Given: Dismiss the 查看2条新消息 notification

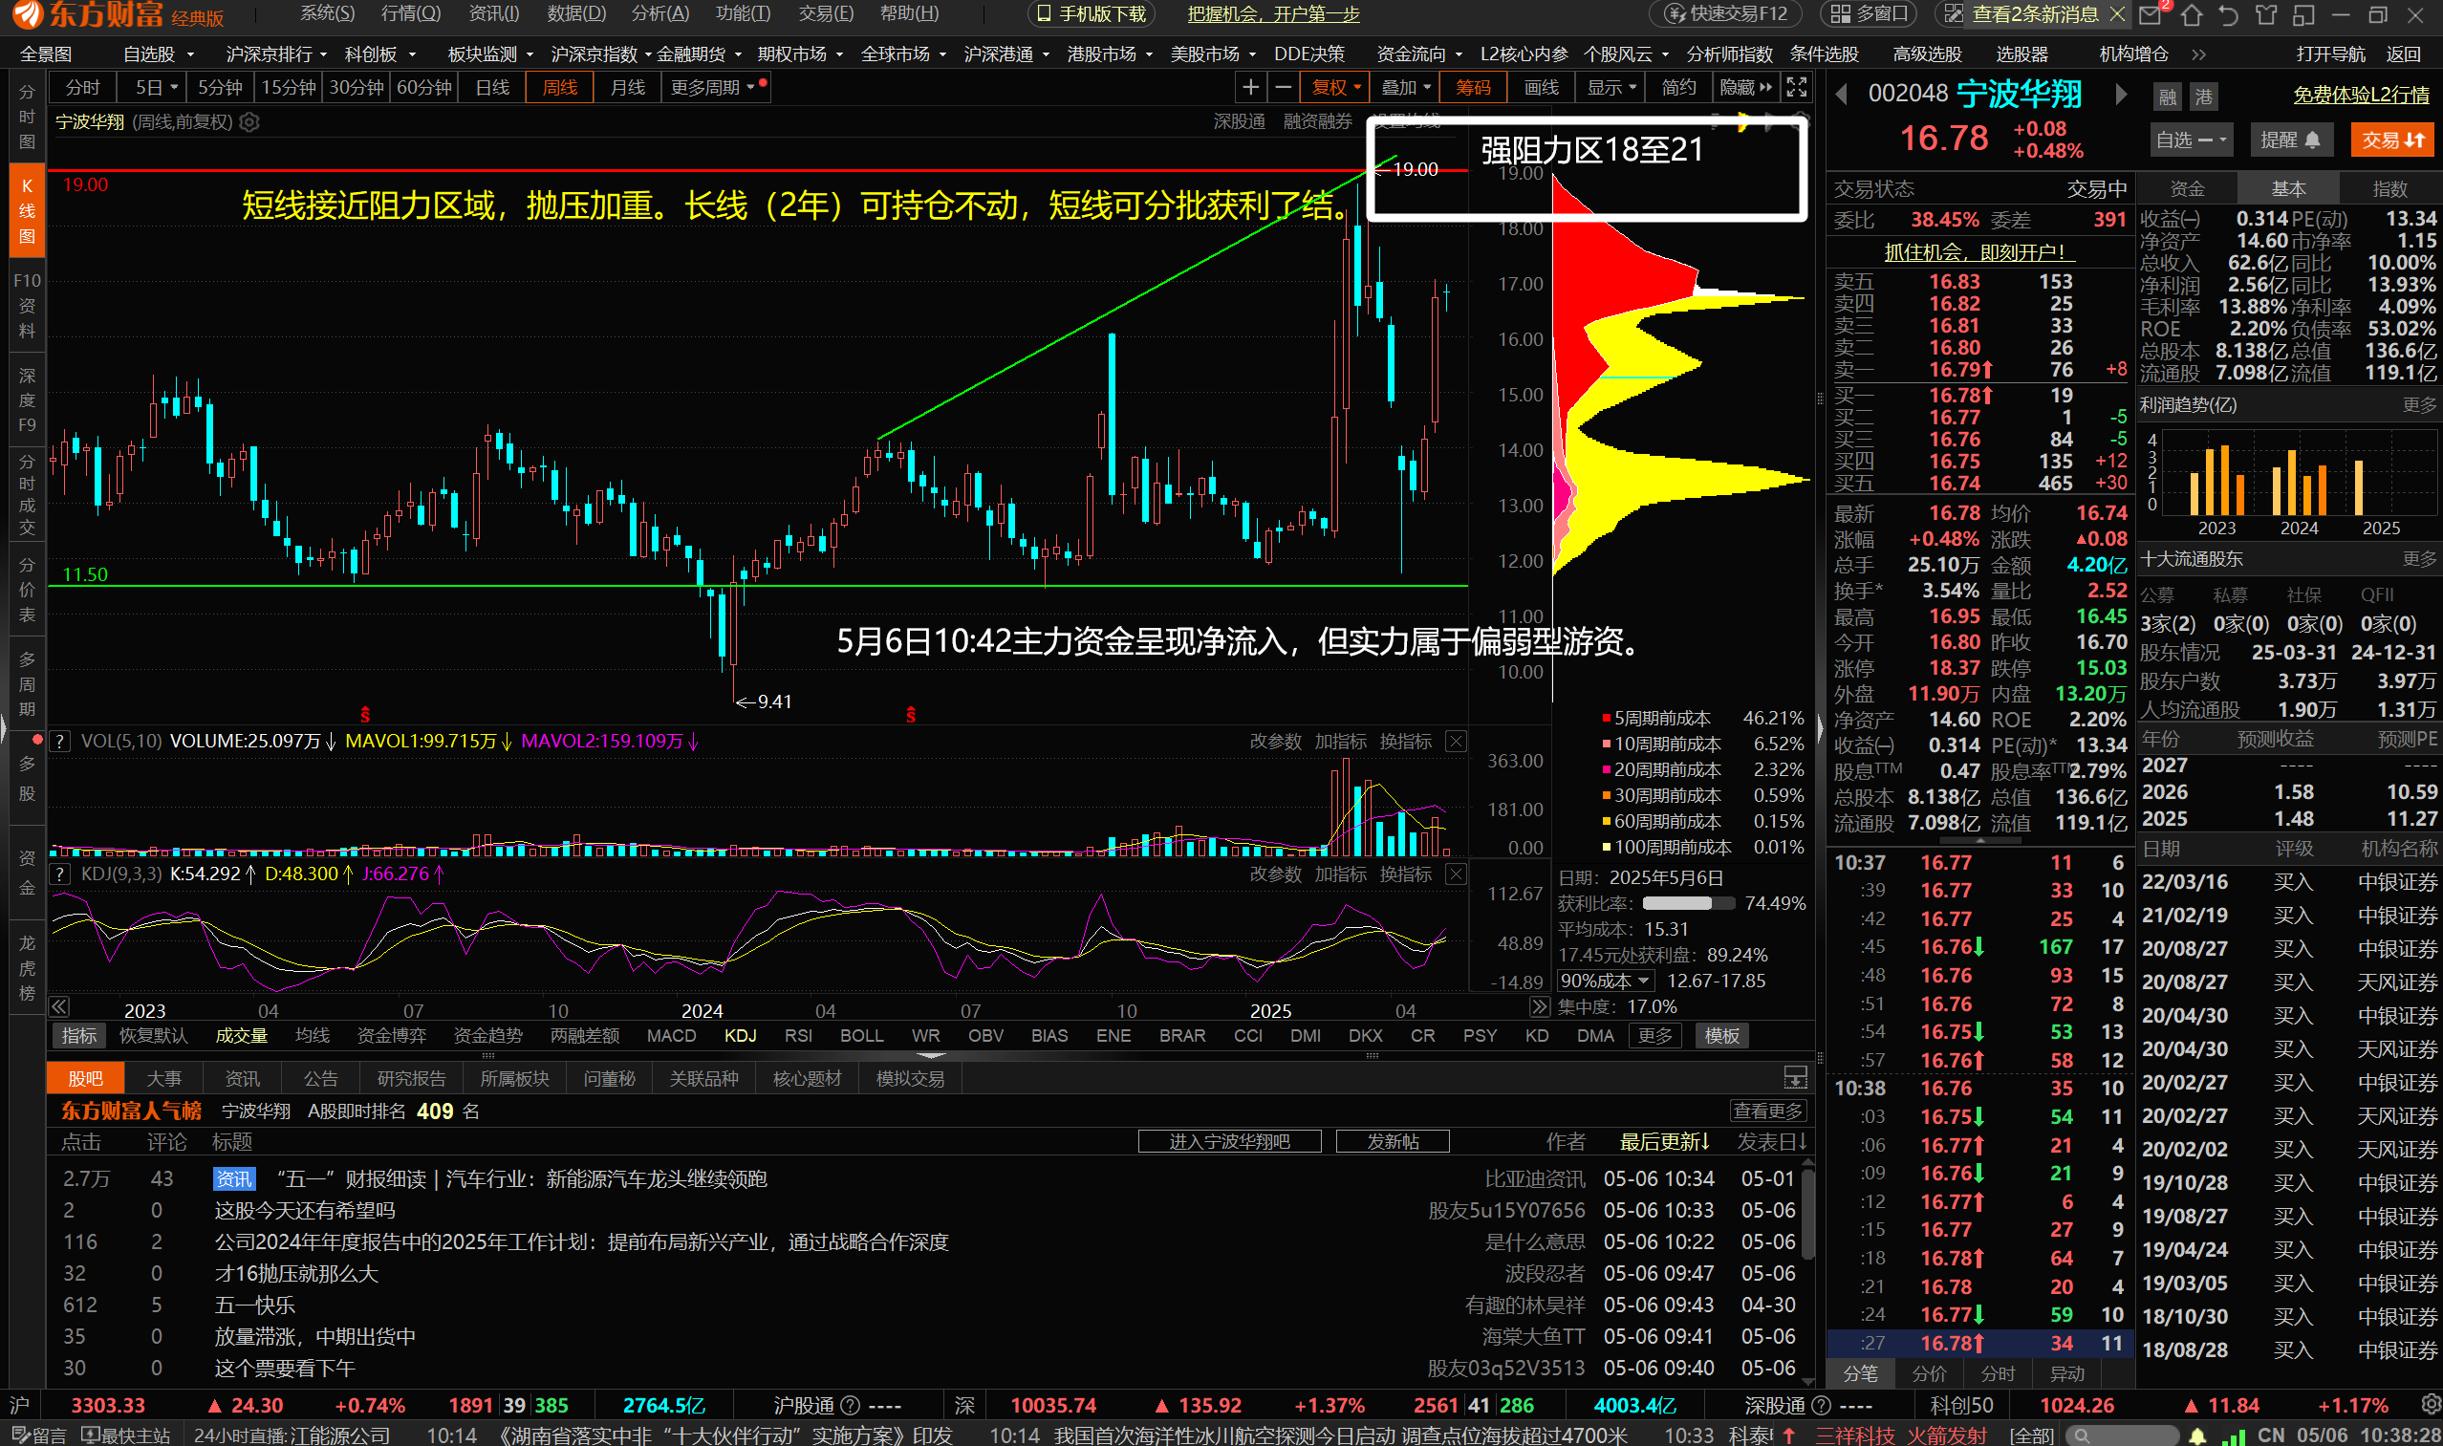Looking at the screenshot, I should (x=2116, y=14).
